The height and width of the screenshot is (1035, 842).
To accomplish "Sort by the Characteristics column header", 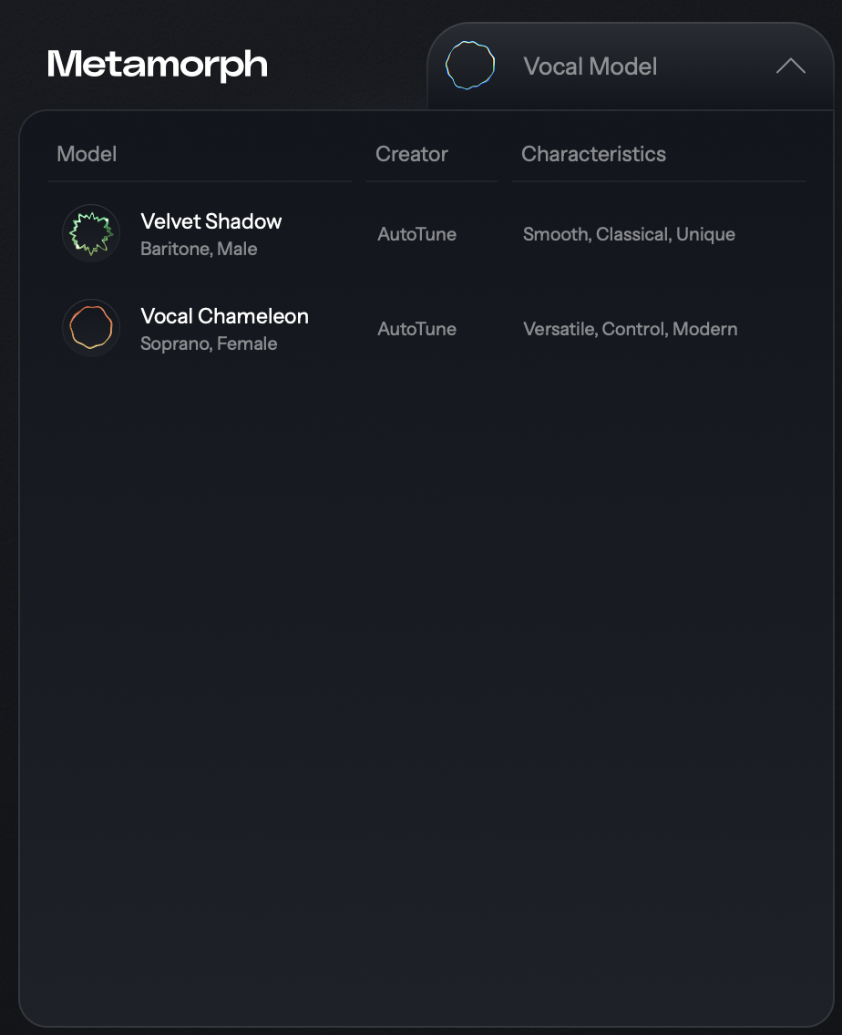I will point(593,154).
